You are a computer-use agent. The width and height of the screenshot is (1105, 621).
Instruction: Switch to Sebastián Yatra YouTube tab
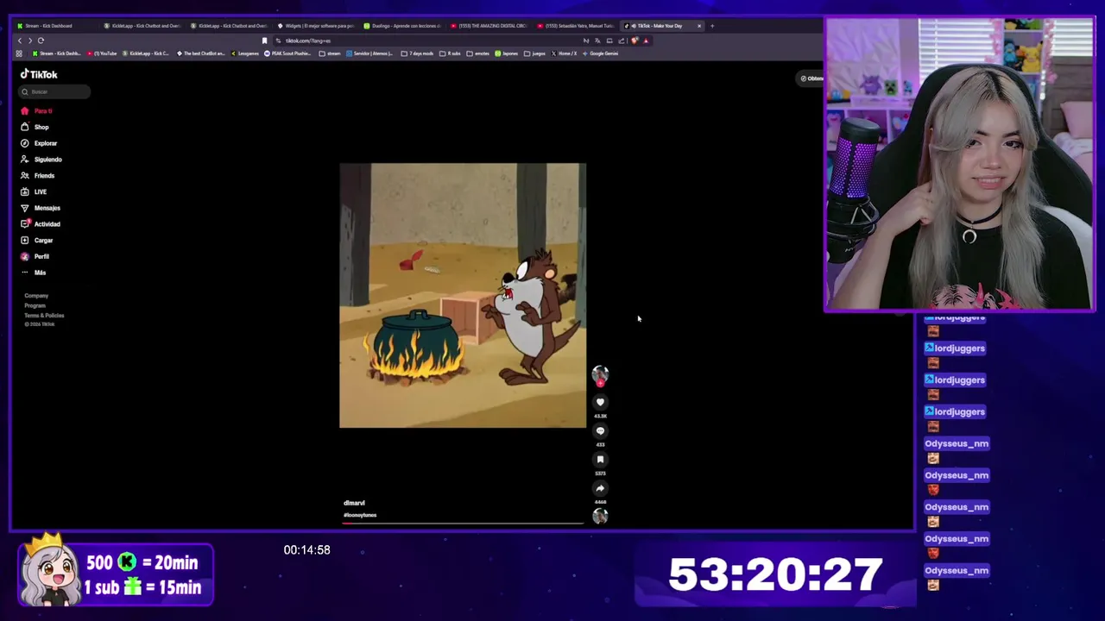point(576,26)
